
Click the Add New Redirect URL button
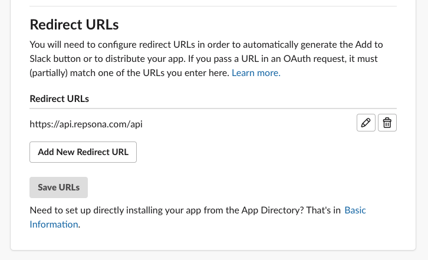(x=83, y=152)
